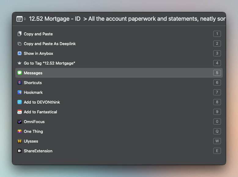Click the Fantastical calendar icon
238x177 pixels.
coord(20,112)
